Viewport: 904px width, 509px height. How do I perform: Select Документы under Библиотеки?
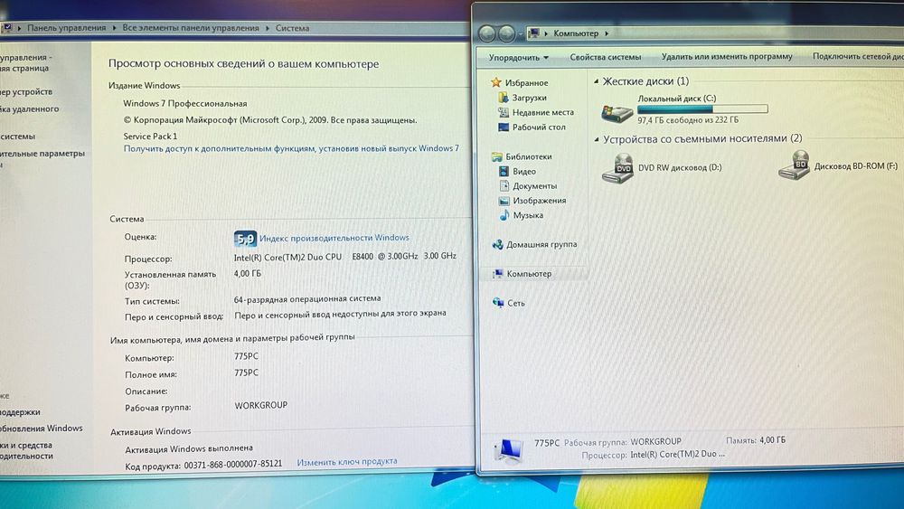click(534, 185)
